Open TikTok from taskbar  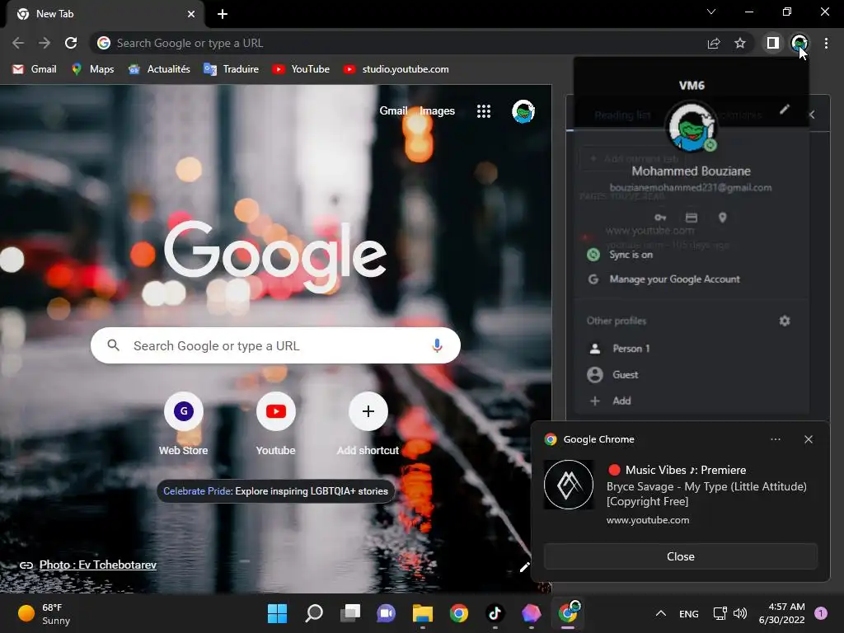[495, 613]
